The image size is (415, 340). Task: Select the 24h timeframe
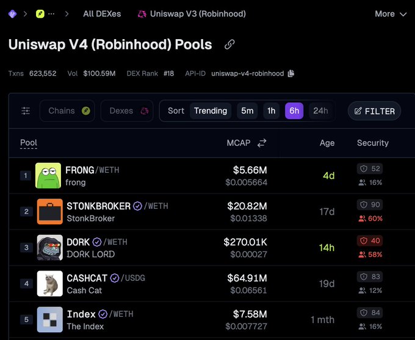tap(320, 110)
